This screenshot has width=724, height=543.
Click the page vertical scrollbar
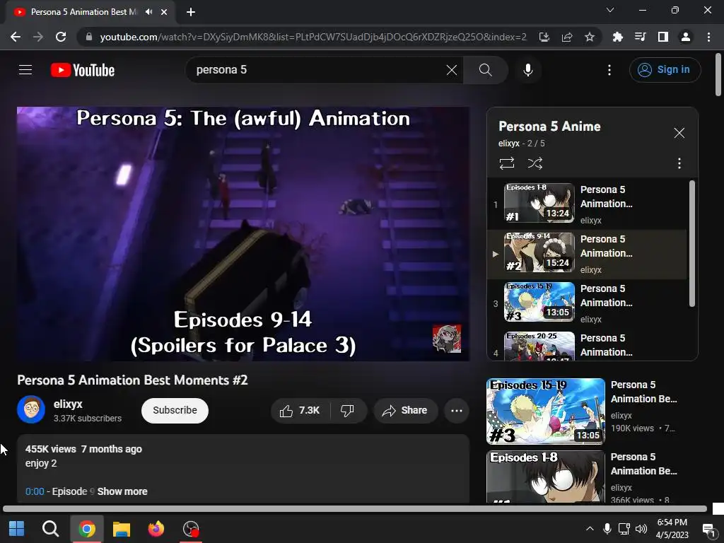[x=718, y=75]
